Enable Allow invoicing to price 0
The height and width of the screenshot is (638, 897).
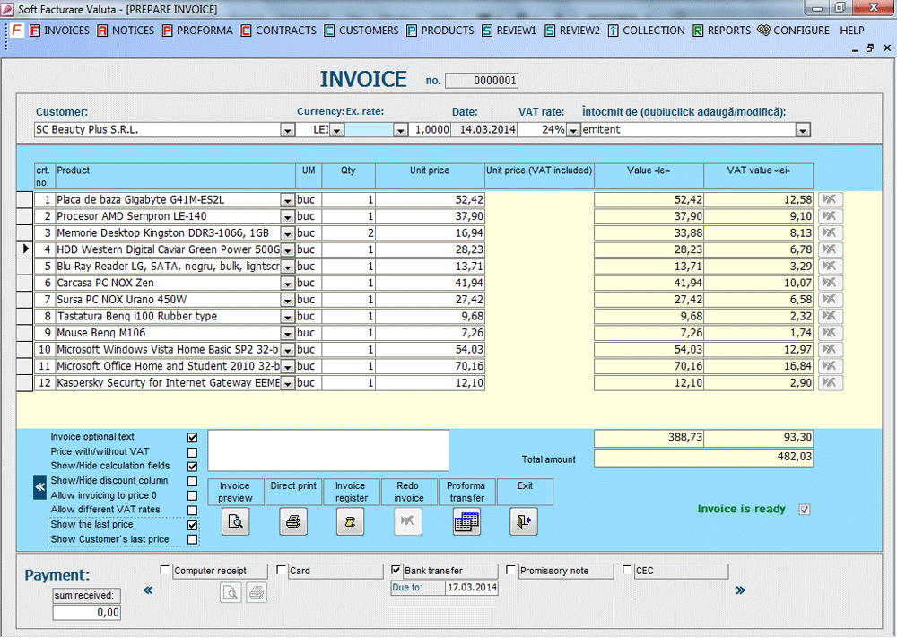point(192,495)
